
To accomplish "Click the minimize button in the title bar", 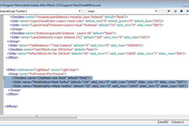I will [185, 5].
